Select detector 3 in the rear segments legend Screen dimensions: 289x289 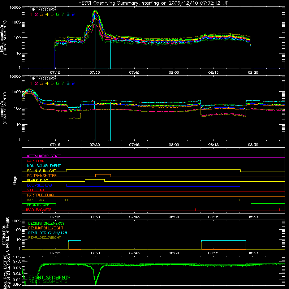point(42,83)
